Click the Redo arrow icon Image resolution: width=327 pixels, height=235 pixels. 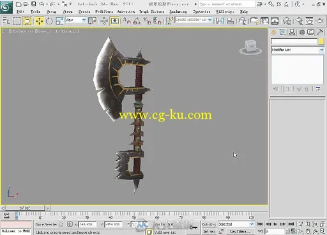(x=52, y=4)
